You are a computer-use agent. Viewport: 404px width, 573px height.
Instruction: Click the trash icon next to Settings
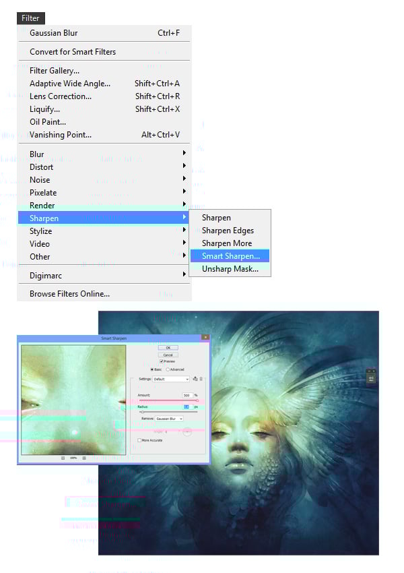pos(201,379)
